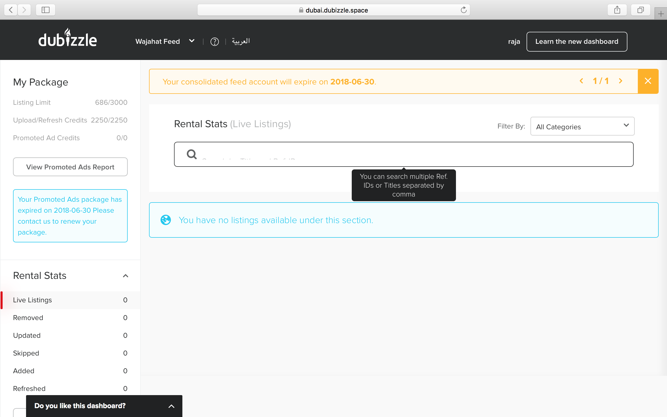Click the Upload/Refresh Credits 2250/2250 value
667x417 pixels.
(109, 120)
